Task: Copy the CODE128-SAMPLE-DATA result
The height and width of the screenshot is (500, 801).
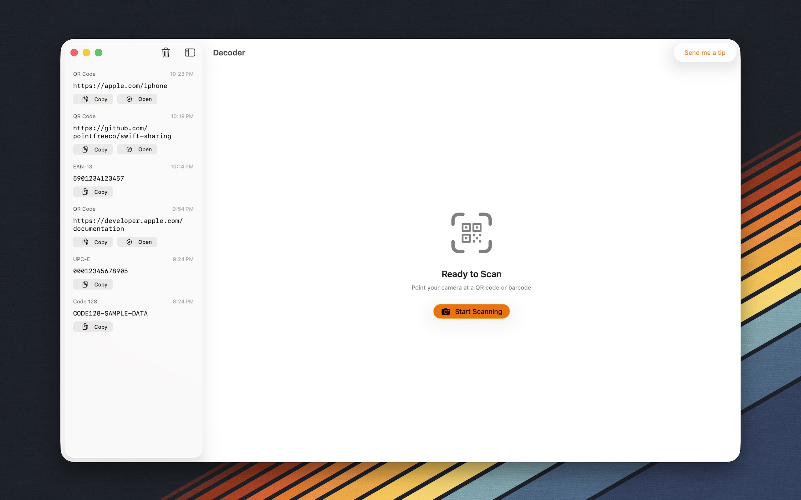Action: (x=93, y=326)
